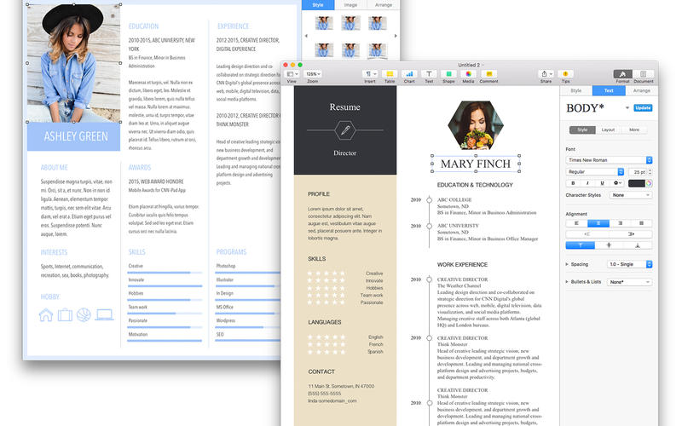Open the Regular typeface dropdown
Viewport: 682px width, 426px height.
(595, 172)
